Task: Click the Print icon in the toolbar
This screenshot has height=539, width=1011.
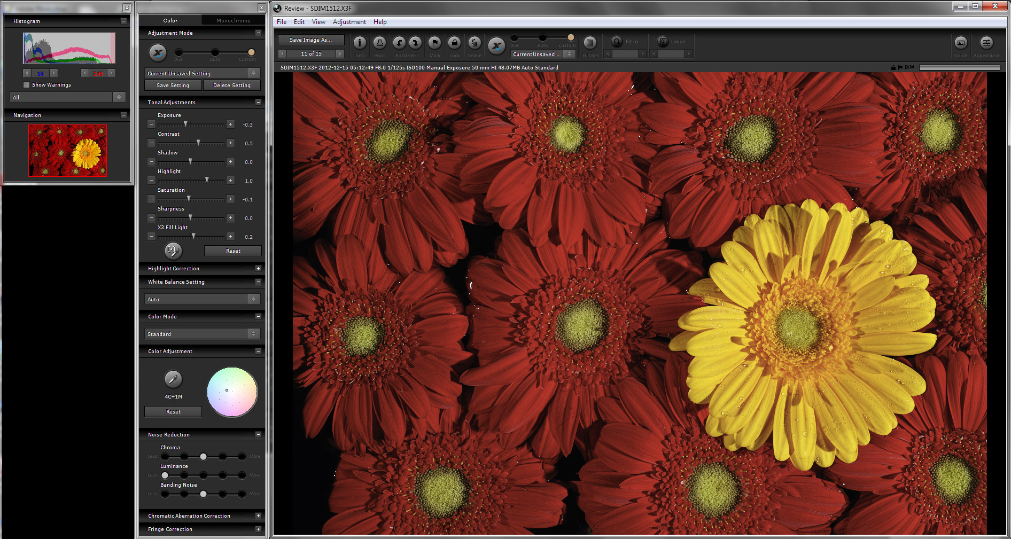Action: tap(379, 43)
